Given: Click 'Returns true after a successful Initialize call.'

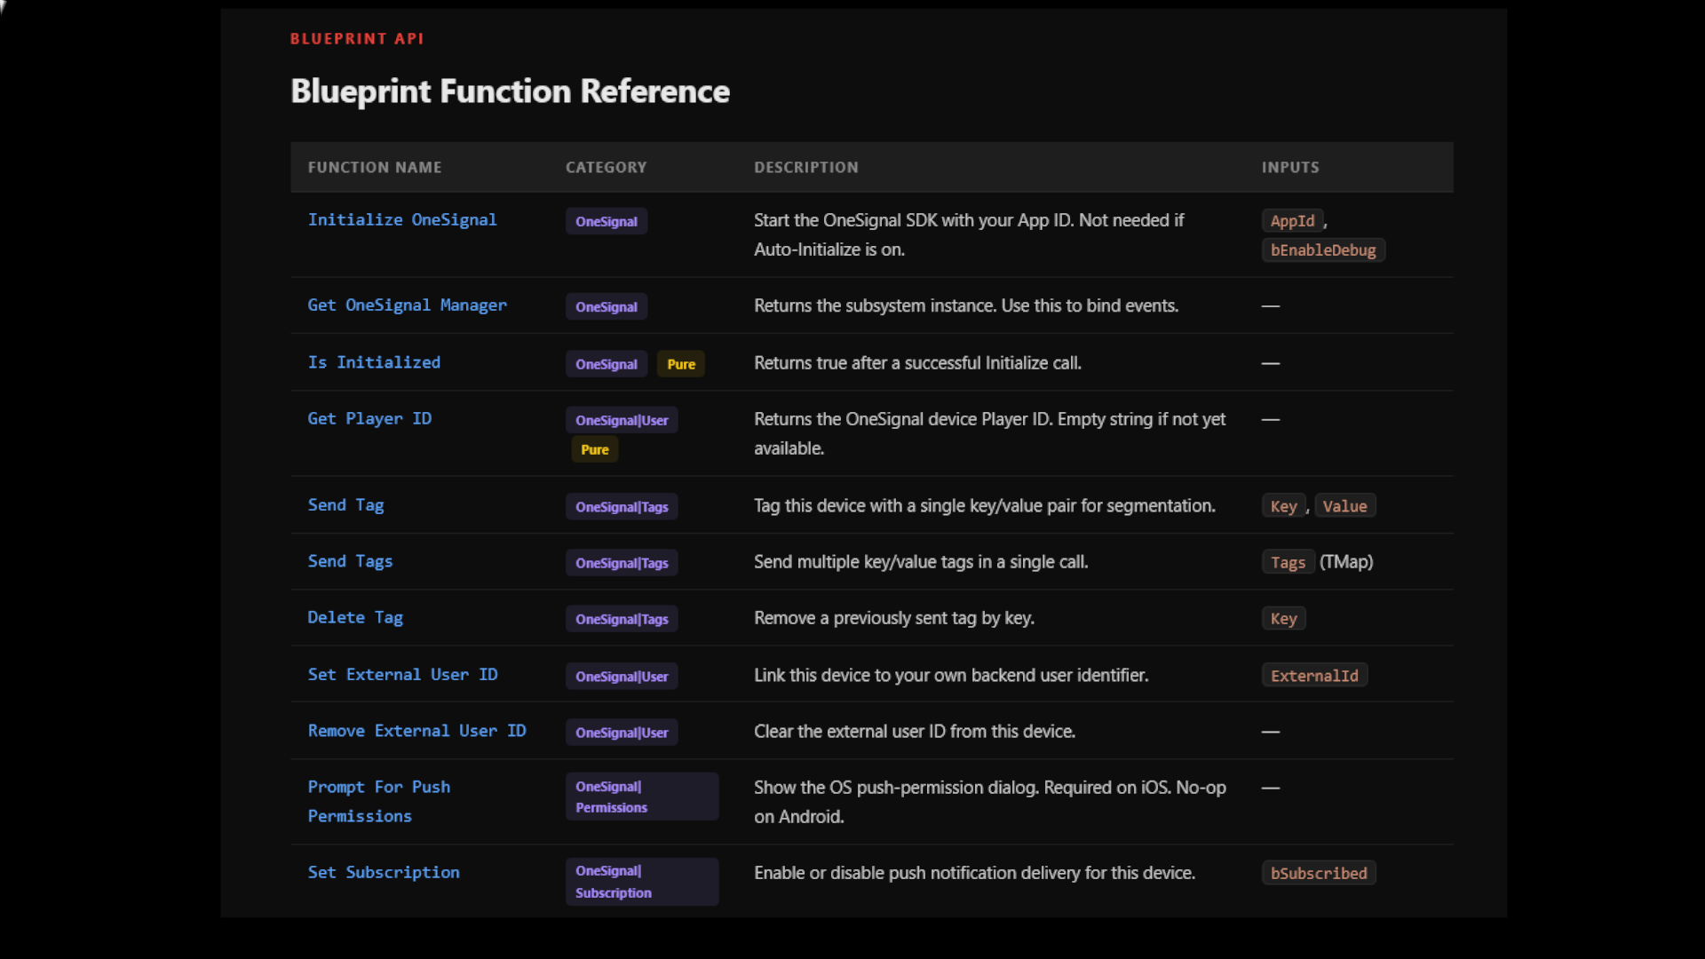Looking at the screenshot, I should coord(917,363).
